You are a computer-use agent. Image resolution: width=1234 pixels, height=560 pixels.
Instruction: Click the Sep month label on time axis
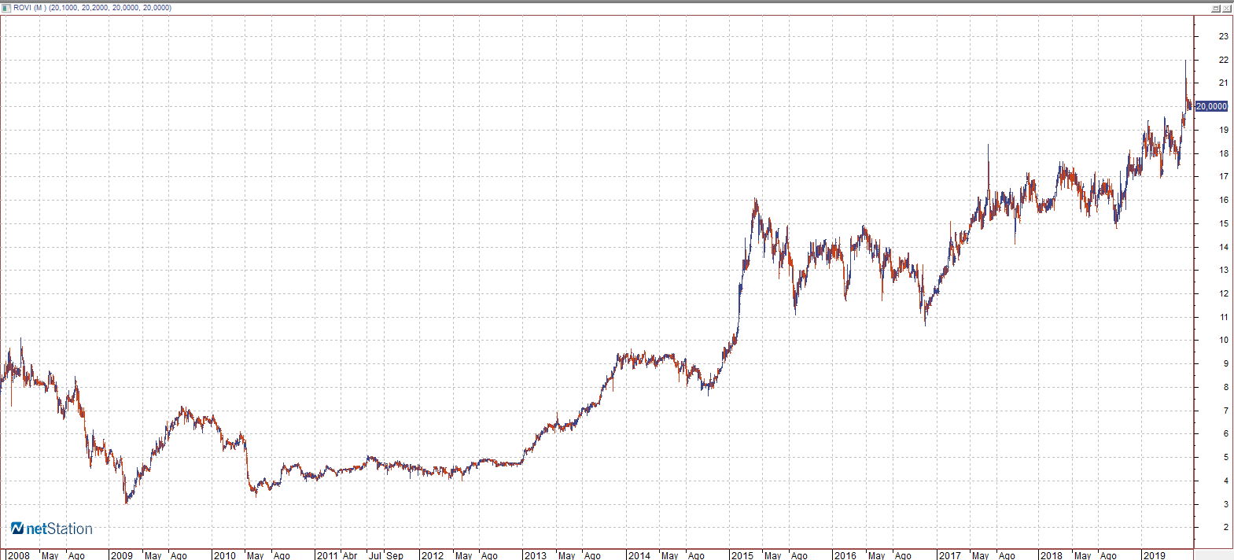pos(395,555)
